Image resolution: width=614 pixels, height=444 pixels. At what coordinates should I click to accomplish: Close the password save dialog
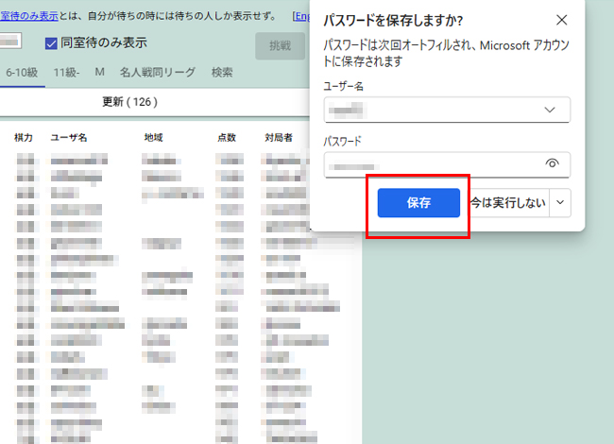(x=562, y=20)
